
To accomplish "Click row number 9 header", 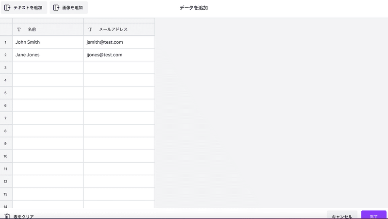I will (6, 143).
